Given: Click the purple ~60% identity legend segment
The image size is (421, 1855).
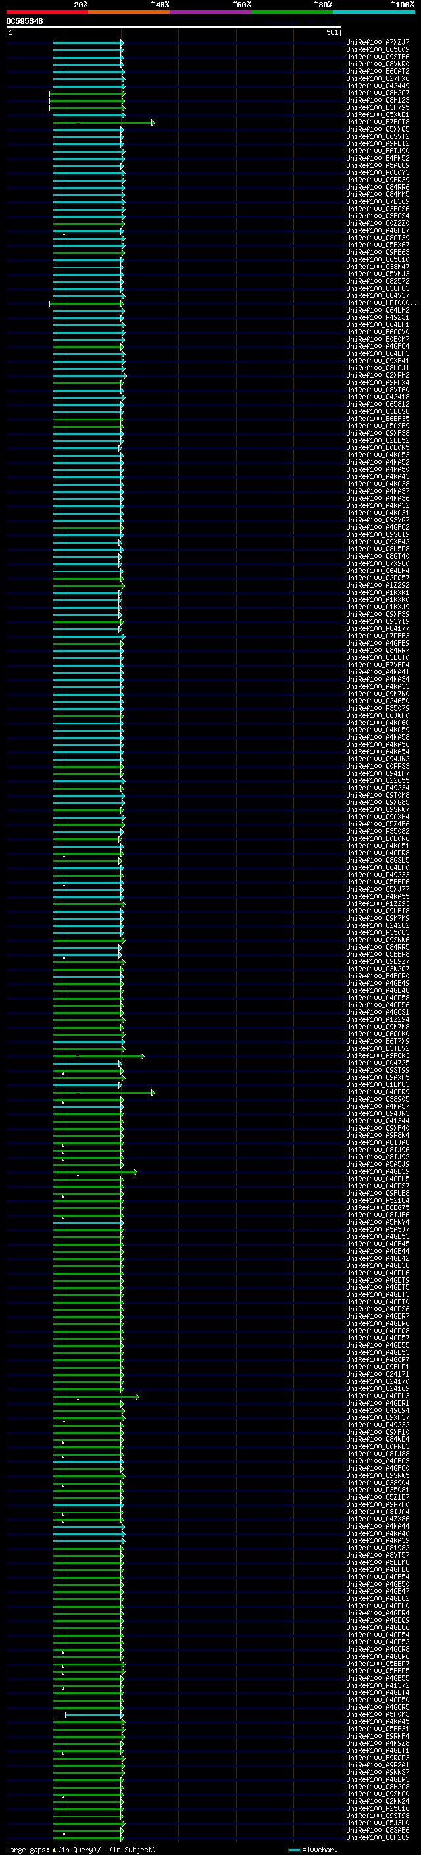Looking at the screenshot, I should click(x=211, y=12).
